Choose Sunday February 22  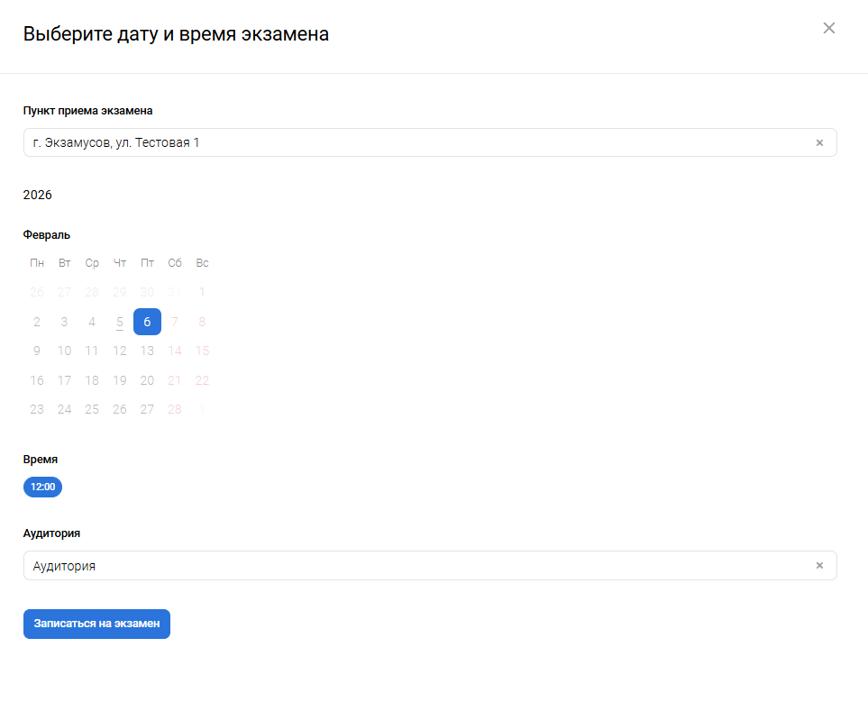pyautogui.click(x=202, y=380)
